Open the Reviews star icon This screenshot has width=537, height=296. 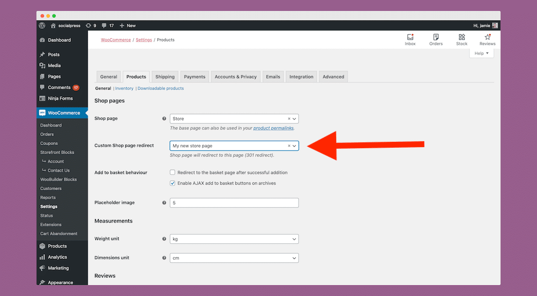pyautogui.click(x=488, y=37)
